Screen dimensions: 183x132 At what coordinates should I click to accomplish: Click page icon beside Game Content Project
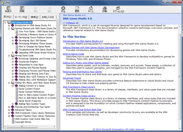coord(17,89)
